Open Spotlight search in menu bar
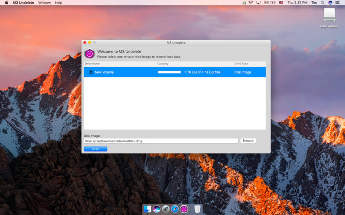 pos(322,3)
